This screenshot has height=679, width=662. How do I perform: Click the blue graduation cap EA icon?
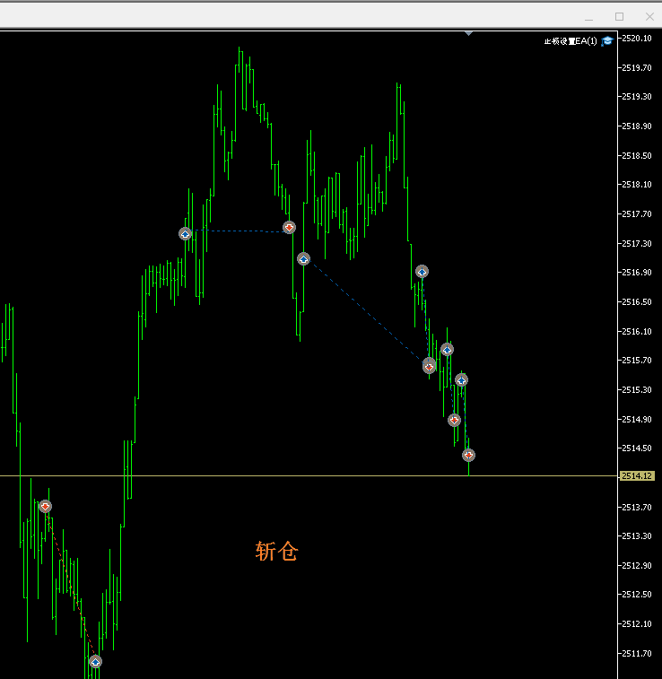coord(607,40)
